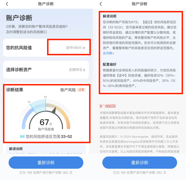Click the gauge needle pointer
This screenshot has width=186, height=180.
point(54,110)
